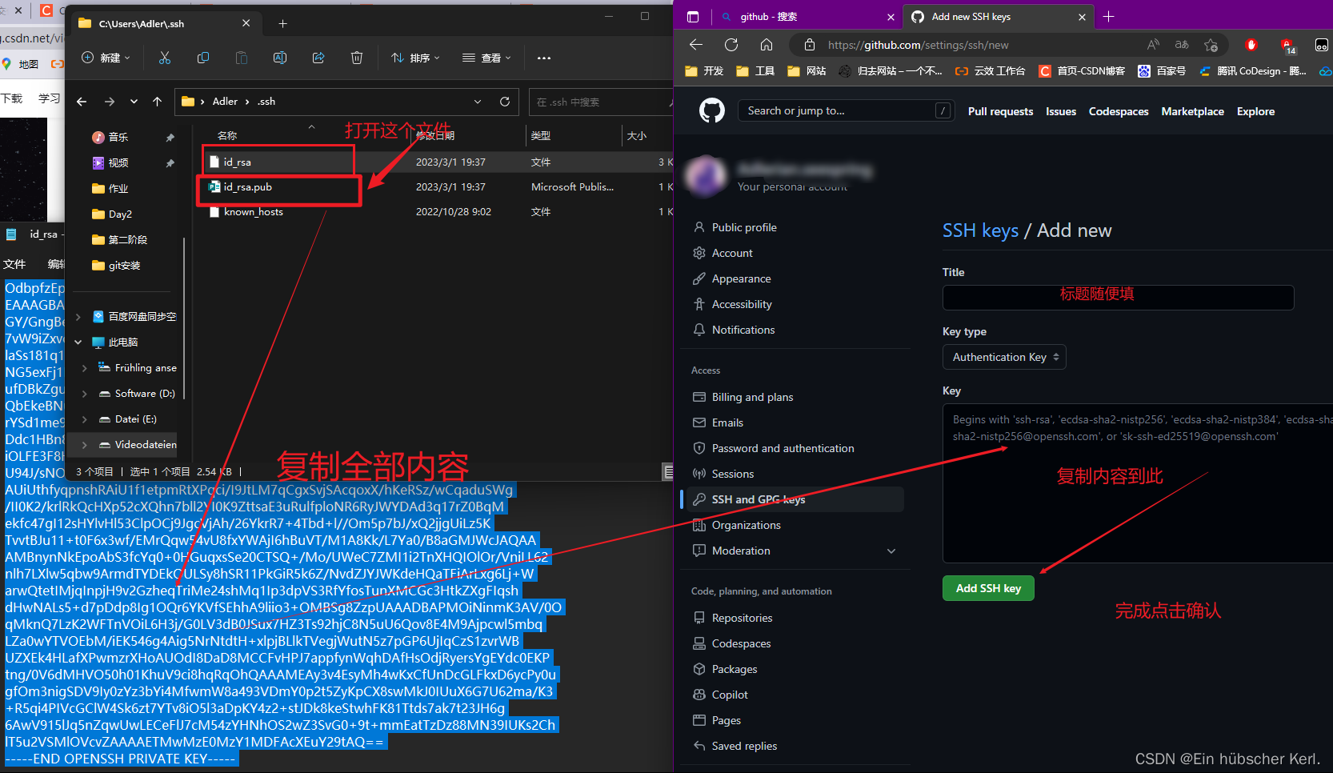Image resolution: width=1333 pixels, height=773 pixels.
Task: Open Issues in GitHub header
Action: (1061, 111)
